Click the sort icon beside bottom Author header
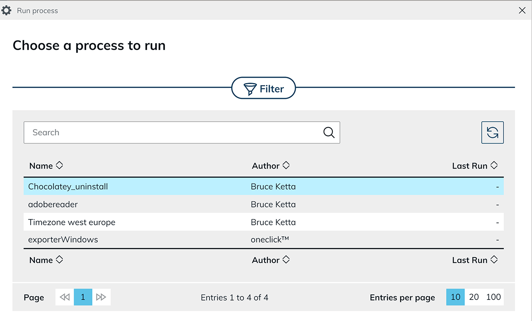This screenshot has width=532, height=321. [x=286, y=260]
